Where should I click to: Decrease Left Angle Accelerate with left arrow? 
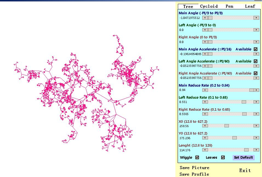click(205, 66)
